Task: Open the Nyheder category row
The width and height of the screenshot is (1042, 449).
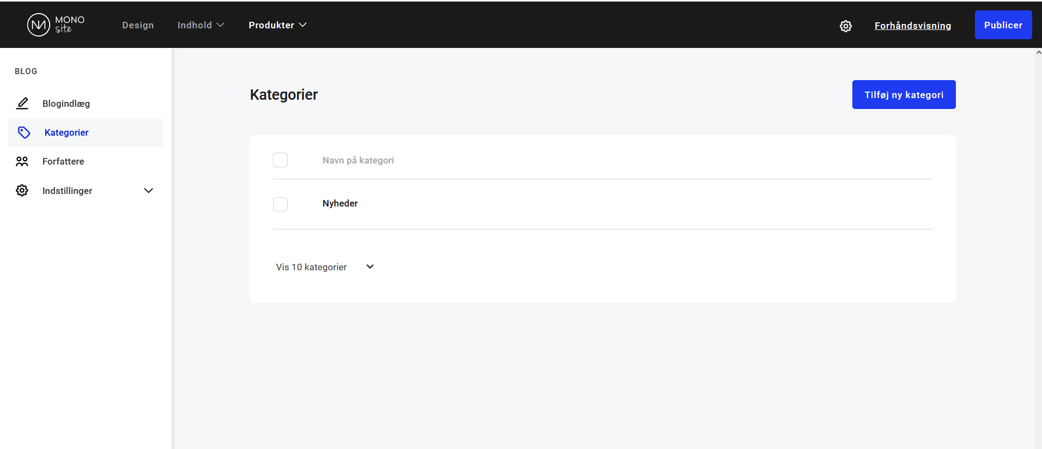Action: (x=340, y=203)
